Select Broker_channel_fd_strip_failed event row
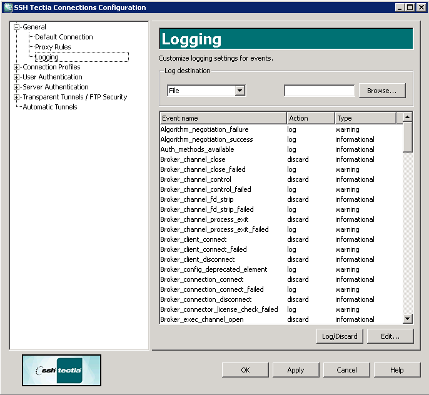The width and height of the screenshot is (429, 395). tap(281, 209)
